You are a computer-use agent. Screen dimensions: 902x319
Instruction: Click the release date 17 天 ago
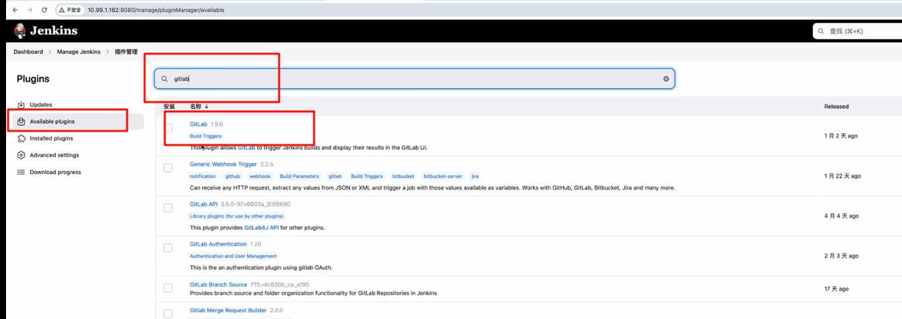(836, 289)
